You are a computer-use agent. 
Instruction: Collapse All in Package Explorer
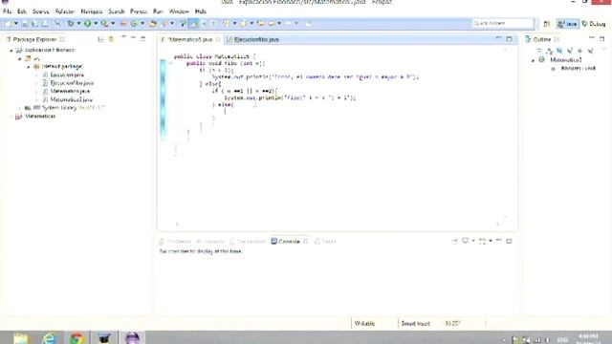(100, 39)
